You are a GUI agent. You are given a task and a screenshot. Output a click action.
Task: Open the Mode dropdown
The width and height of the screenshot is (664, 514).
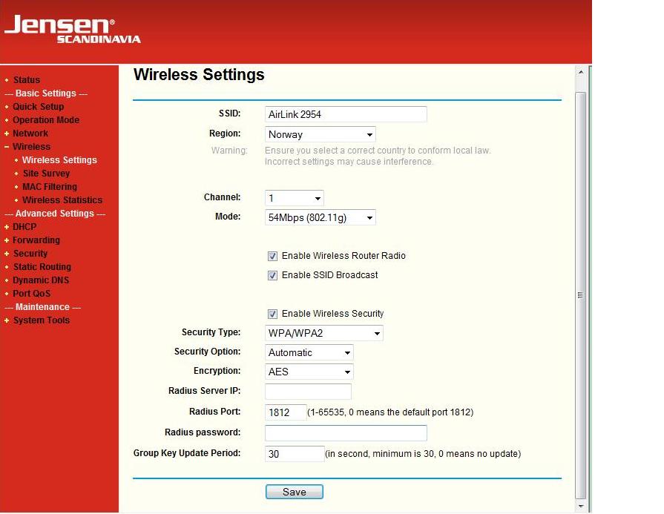pyautogui.click(x=321, y=217)
